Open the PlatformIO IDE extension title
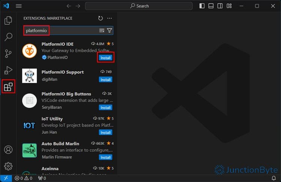 pos(58,44)
